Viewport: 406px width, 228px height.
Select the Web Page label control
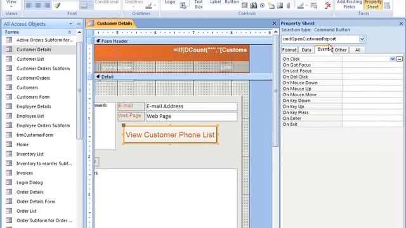coord(131,117)
